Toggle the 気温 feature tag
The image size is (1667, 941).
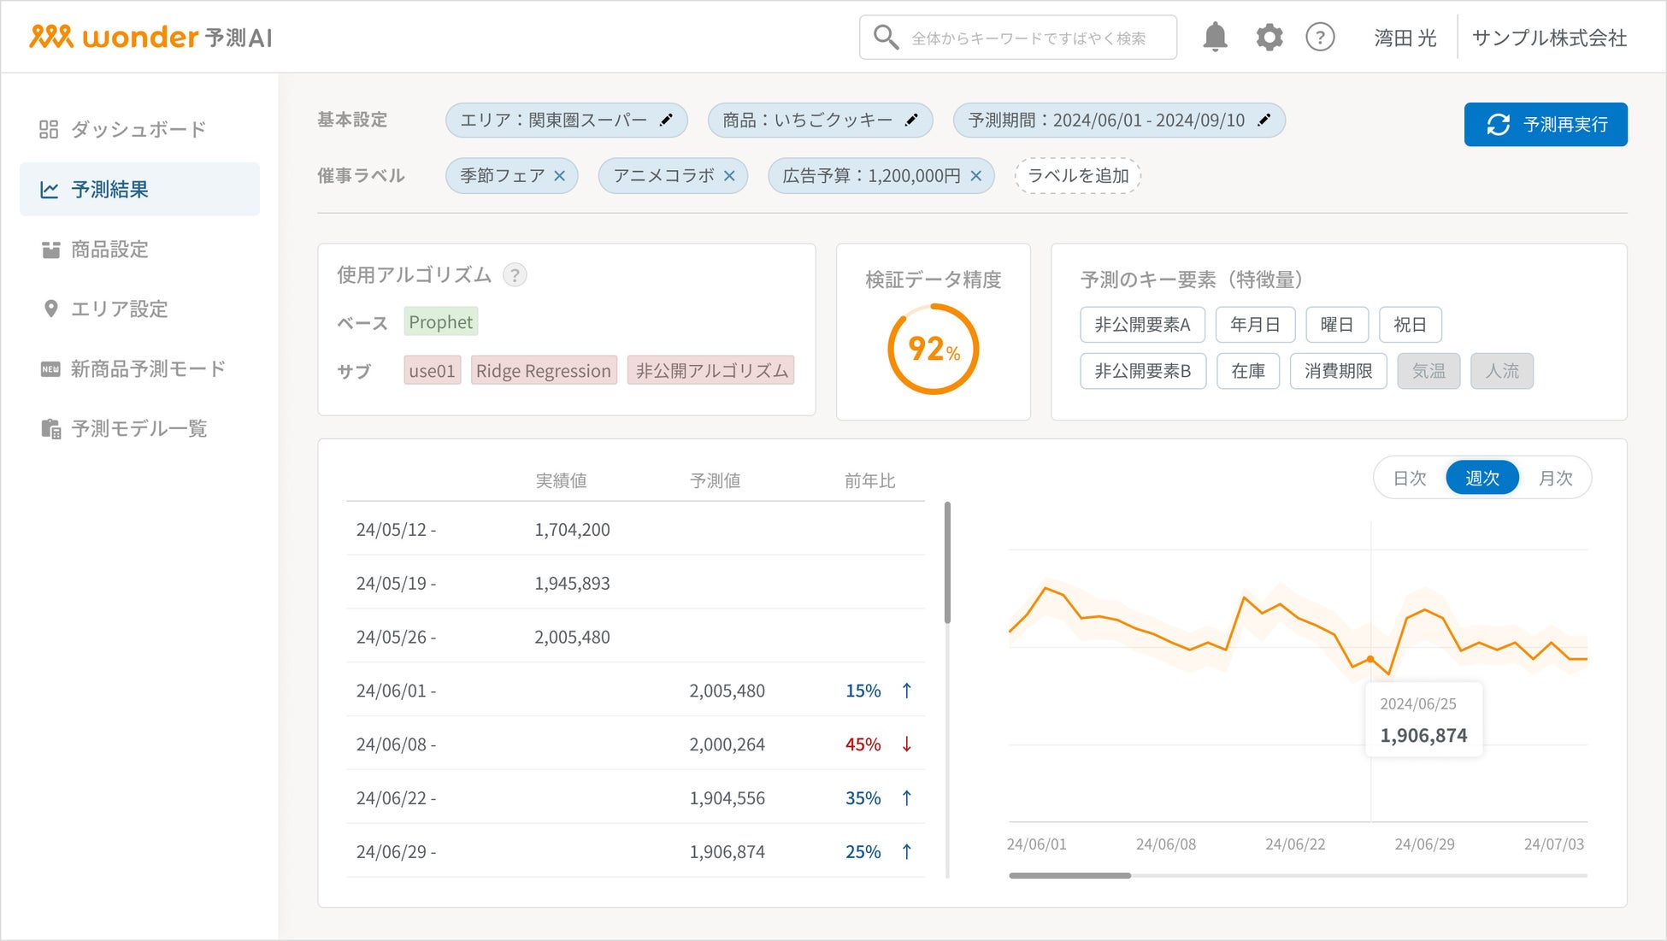point(1428,371)
